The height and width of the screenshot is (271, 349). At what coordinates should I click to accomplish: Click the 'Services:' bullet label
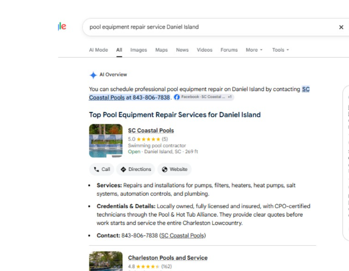pyautogui.click(x=110, y=186)
